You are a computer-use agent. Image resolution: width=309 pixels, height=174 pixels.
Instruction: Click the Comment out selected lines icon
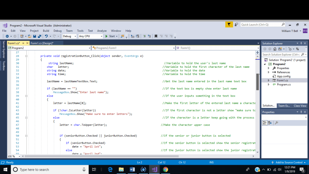(144, 36)
